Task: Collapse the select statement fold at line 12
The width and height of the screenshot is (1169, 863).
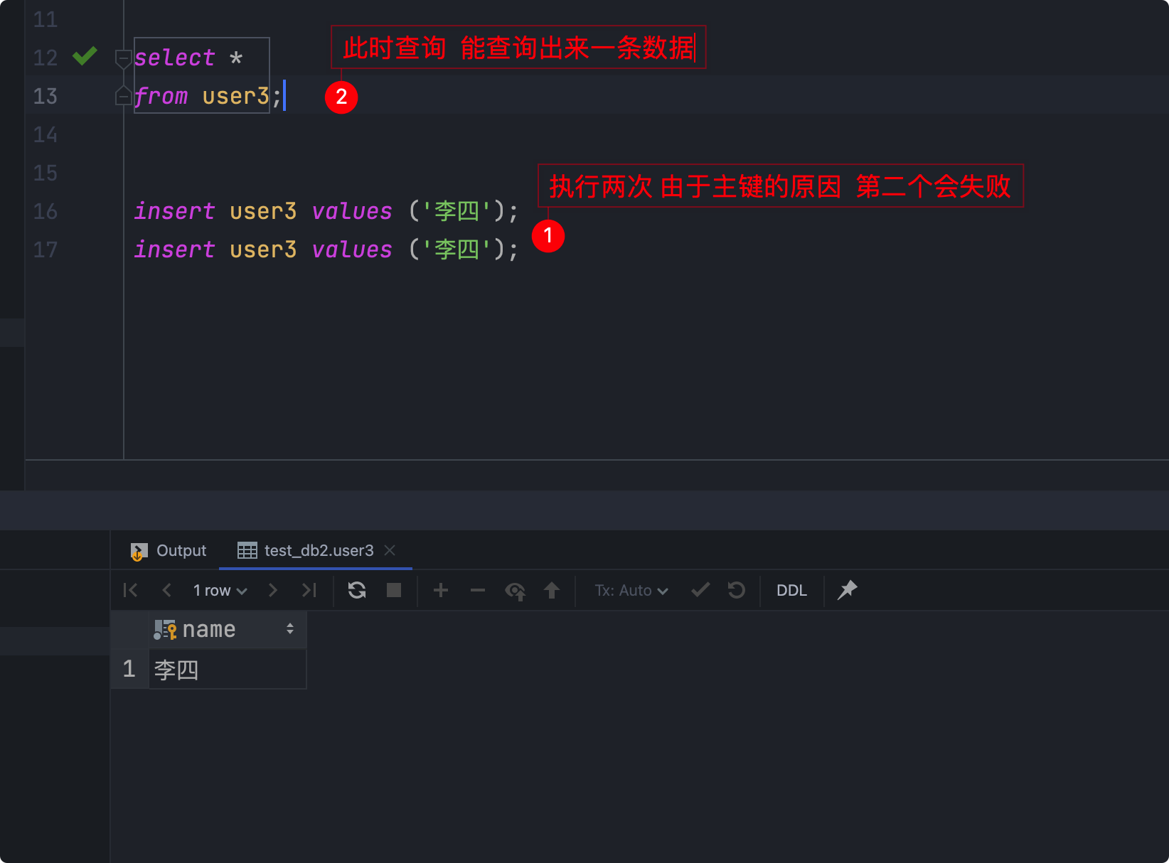Action: (123, 58)
